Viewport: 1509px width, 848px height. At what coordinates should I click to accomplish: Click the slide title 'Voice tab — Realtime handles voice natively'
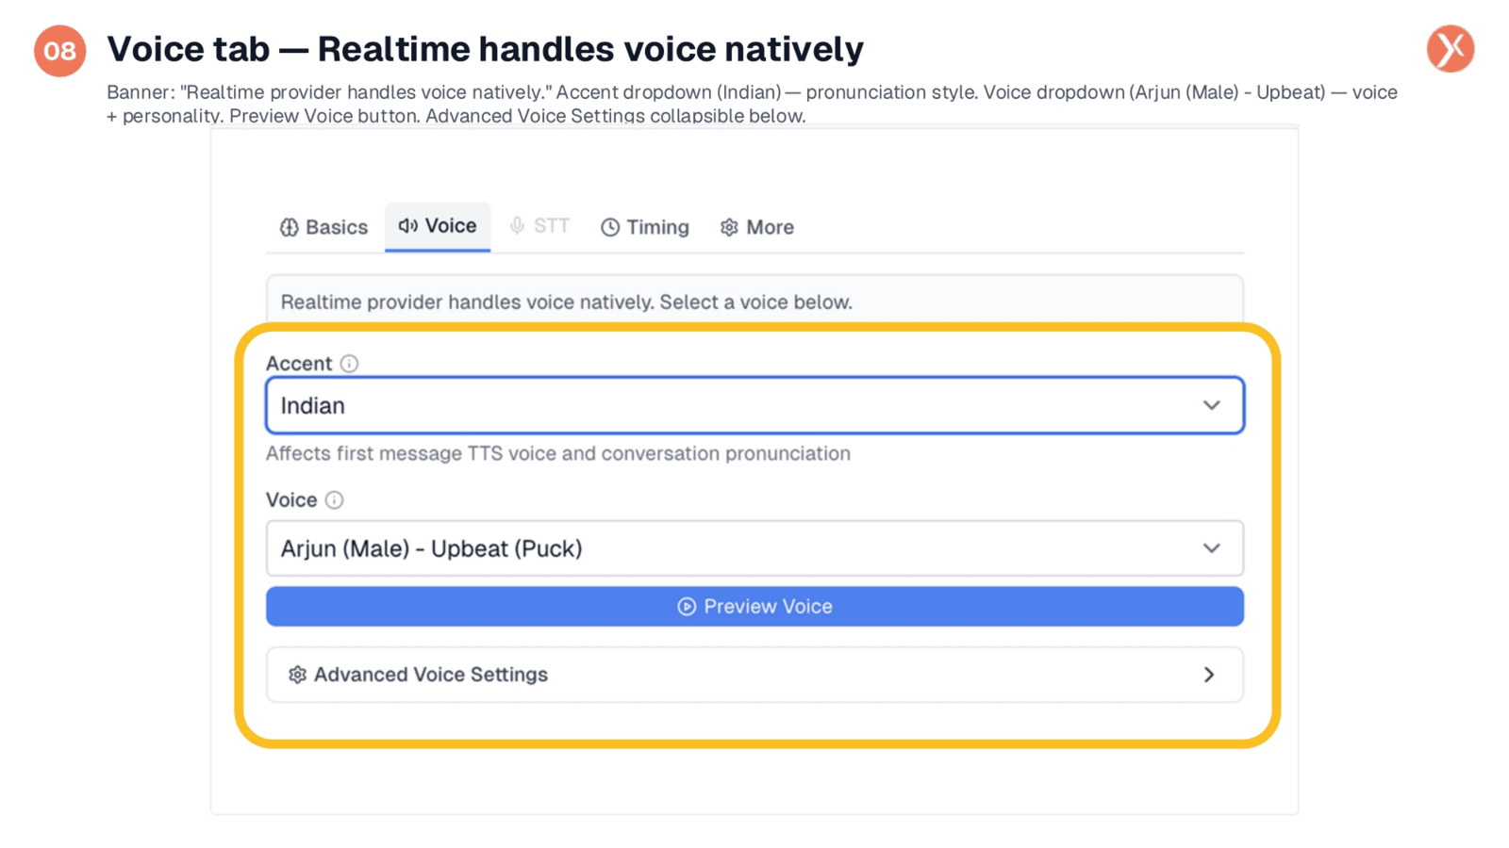(485, 49)
